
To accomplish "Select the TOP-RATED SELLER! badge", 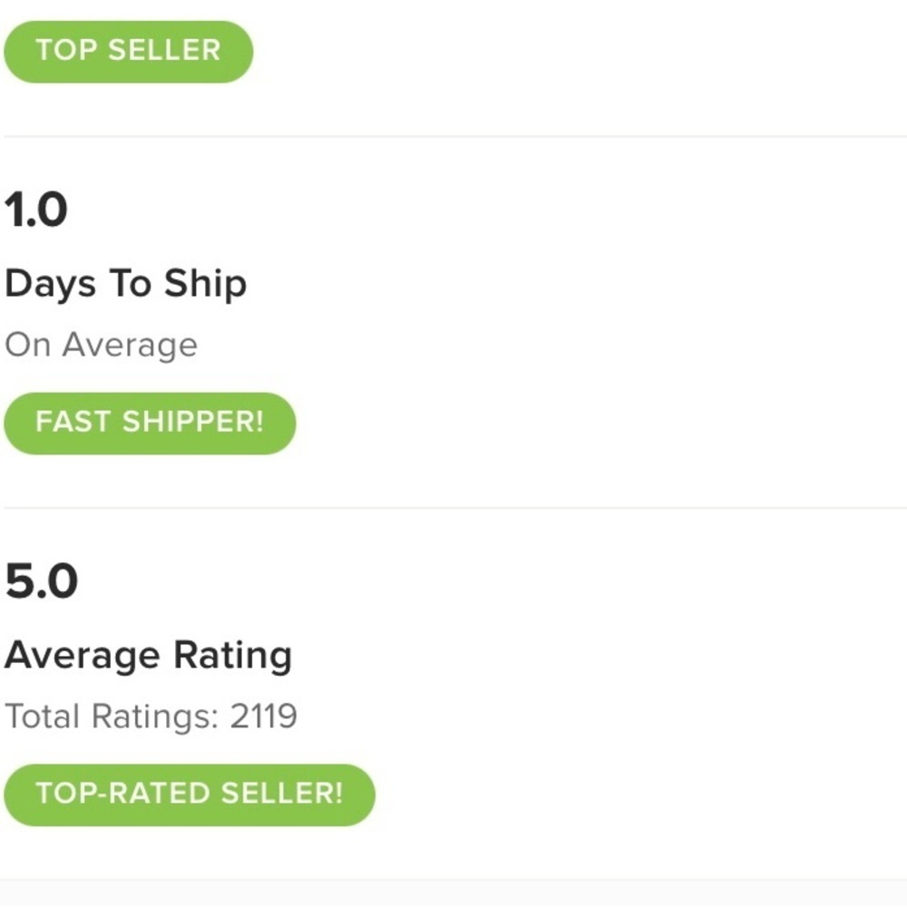I will [189, 795].
